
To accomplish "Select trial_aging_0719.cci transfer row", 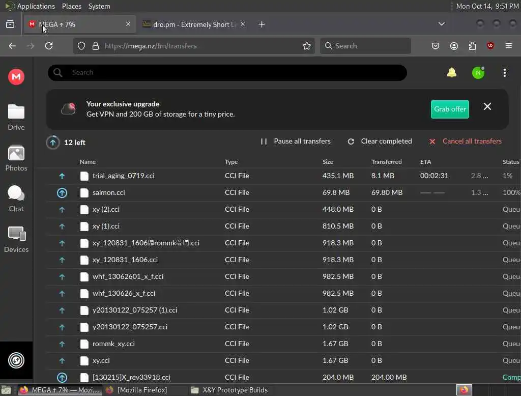I will 283,176.
